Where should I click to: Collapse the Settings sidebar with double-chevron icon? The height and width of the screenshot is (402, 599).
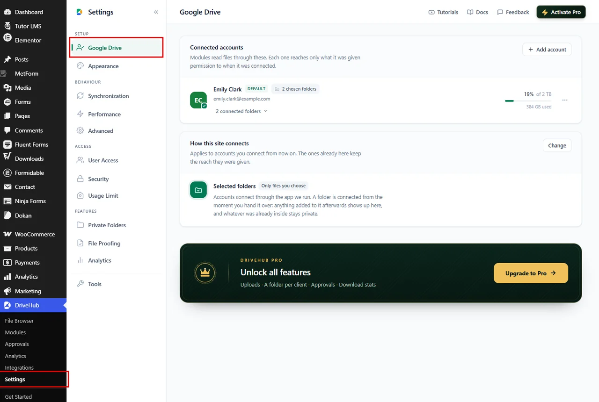(156, 12)
